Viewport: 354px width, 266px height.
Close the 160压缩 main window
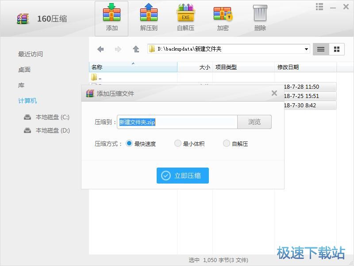coord(346,7)
